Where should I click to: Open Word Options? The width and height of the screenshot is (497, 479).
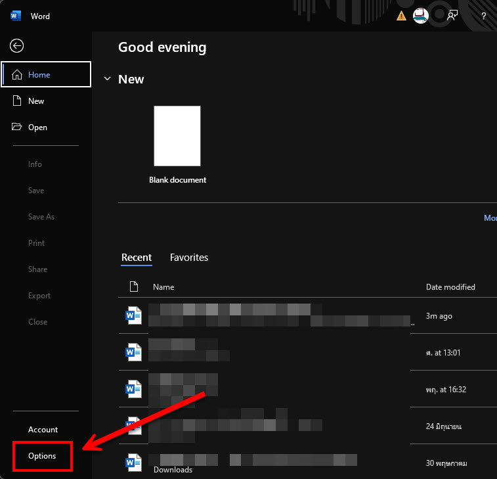(x=42, y=456)
